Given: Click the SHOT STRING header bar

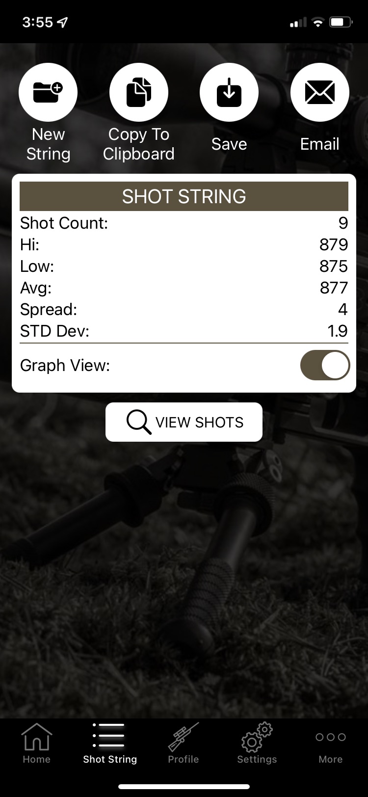Looking at the screenshot, I should [184, 196].
